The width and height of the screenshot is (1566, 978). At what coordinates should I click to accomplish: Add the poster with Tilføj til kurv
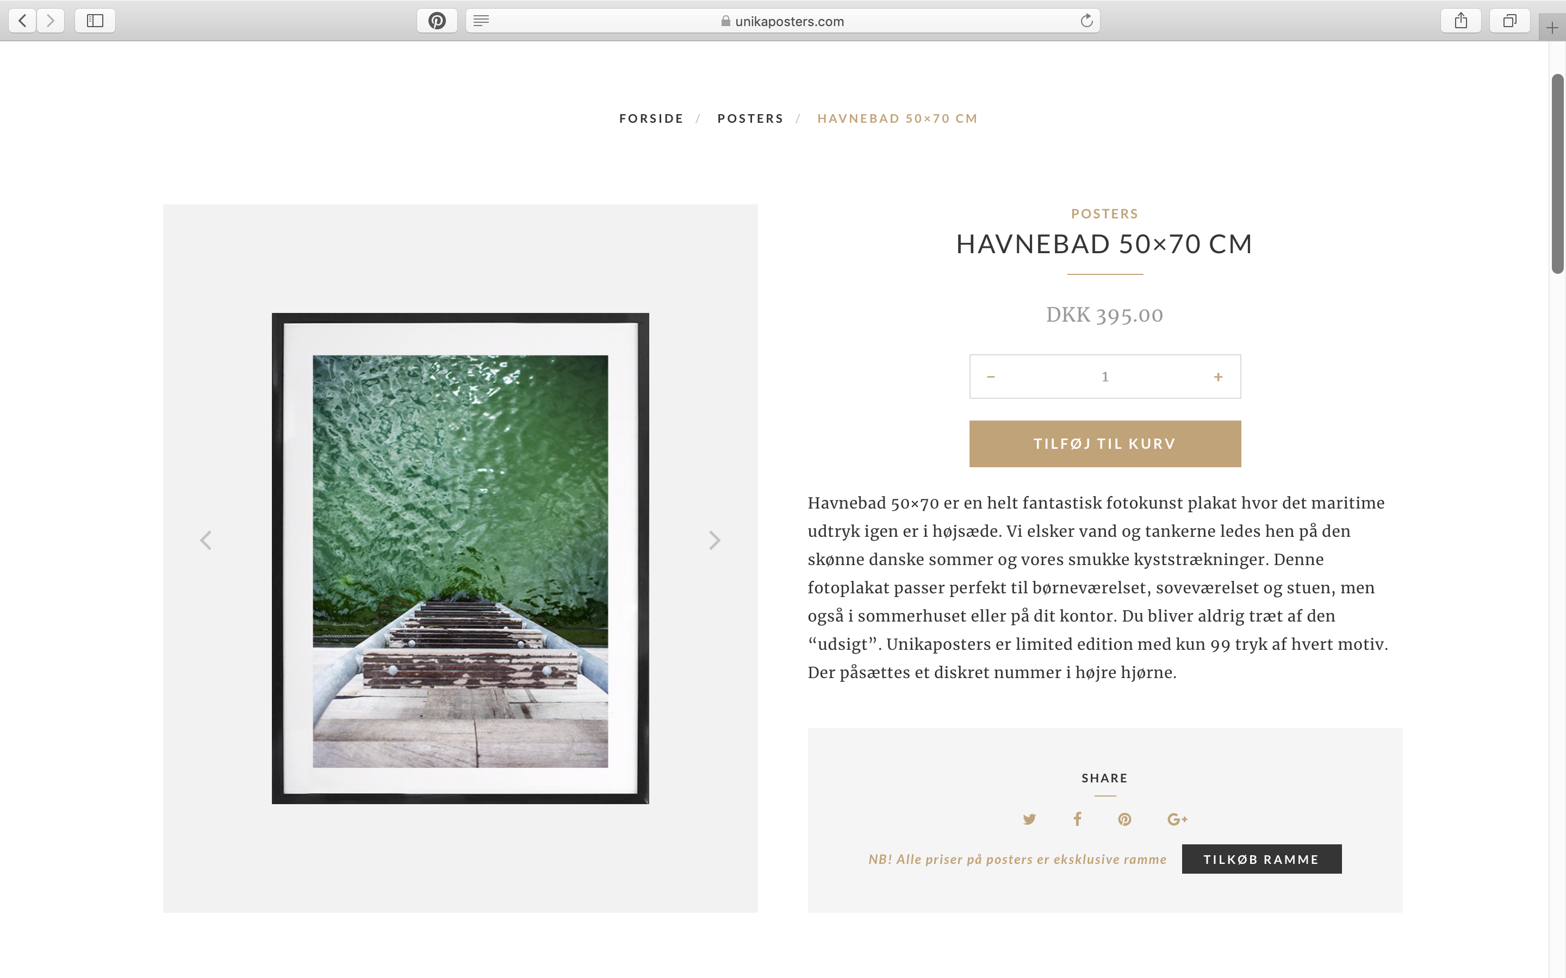tap(1104, 444)
